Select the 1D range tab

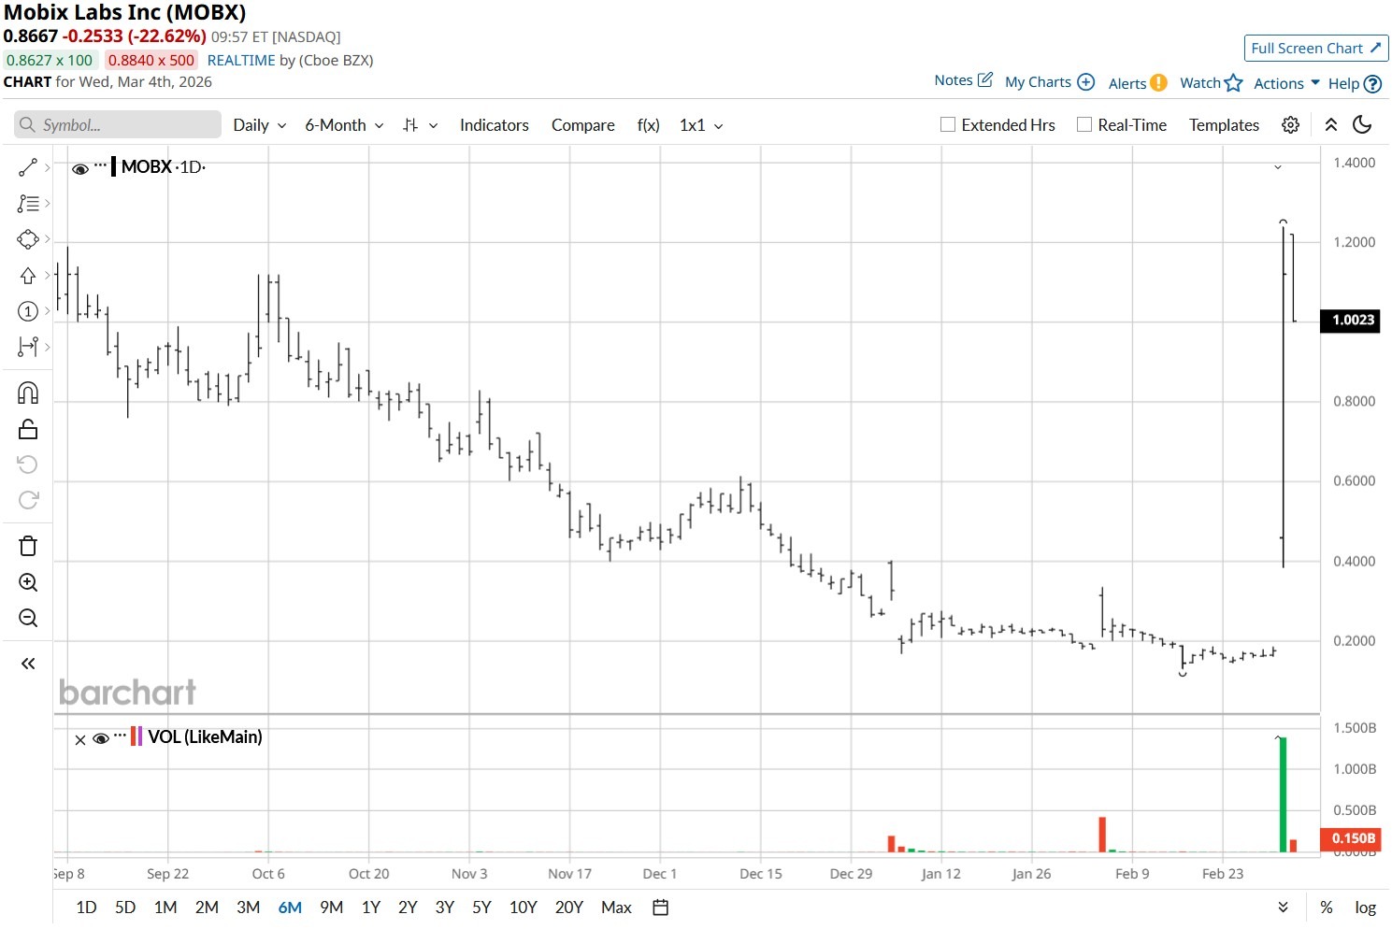86,908
